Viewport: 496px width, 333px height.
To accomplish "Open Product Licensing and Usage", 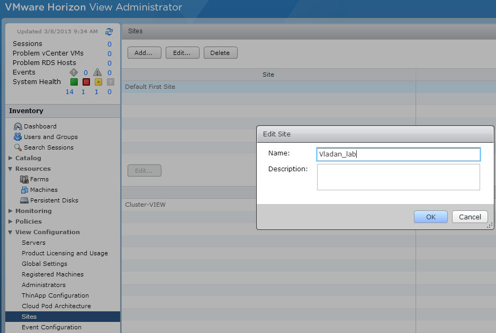I will tap(65, 253).
